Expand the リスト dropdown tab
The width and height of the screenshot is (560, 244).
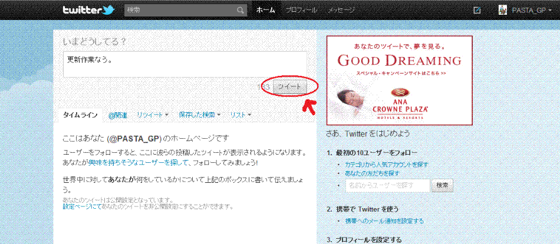pyautogui.click(x=241, y=115)
